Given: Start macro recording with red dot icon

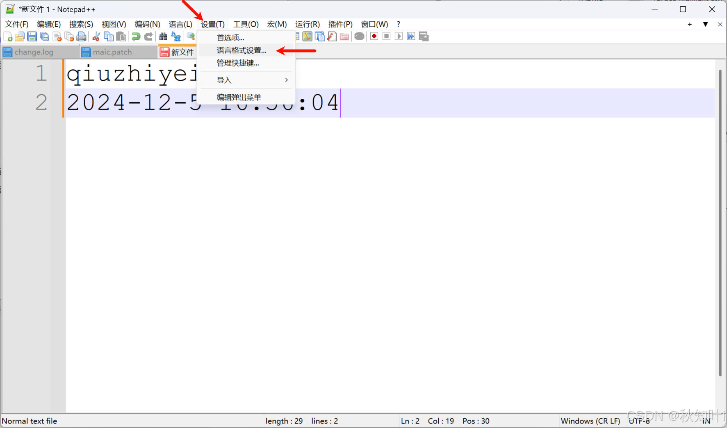Looking at the screenshot, I should coord(374,36).
